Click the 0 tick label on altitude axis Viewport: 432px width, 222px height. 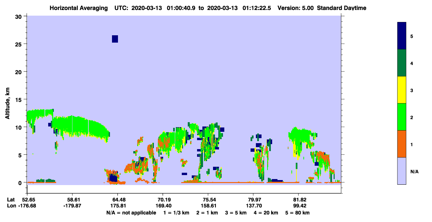(x=20, y=183)
